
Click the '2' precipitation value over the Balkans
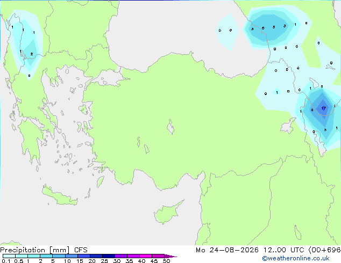32,54
